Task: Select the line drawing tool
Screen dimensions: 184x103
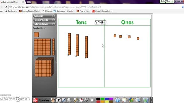Action: pos(69,100)
